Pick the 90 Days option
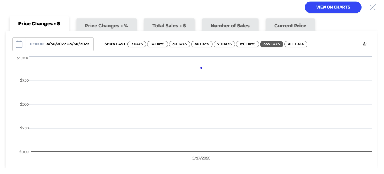 pos(224,44)
